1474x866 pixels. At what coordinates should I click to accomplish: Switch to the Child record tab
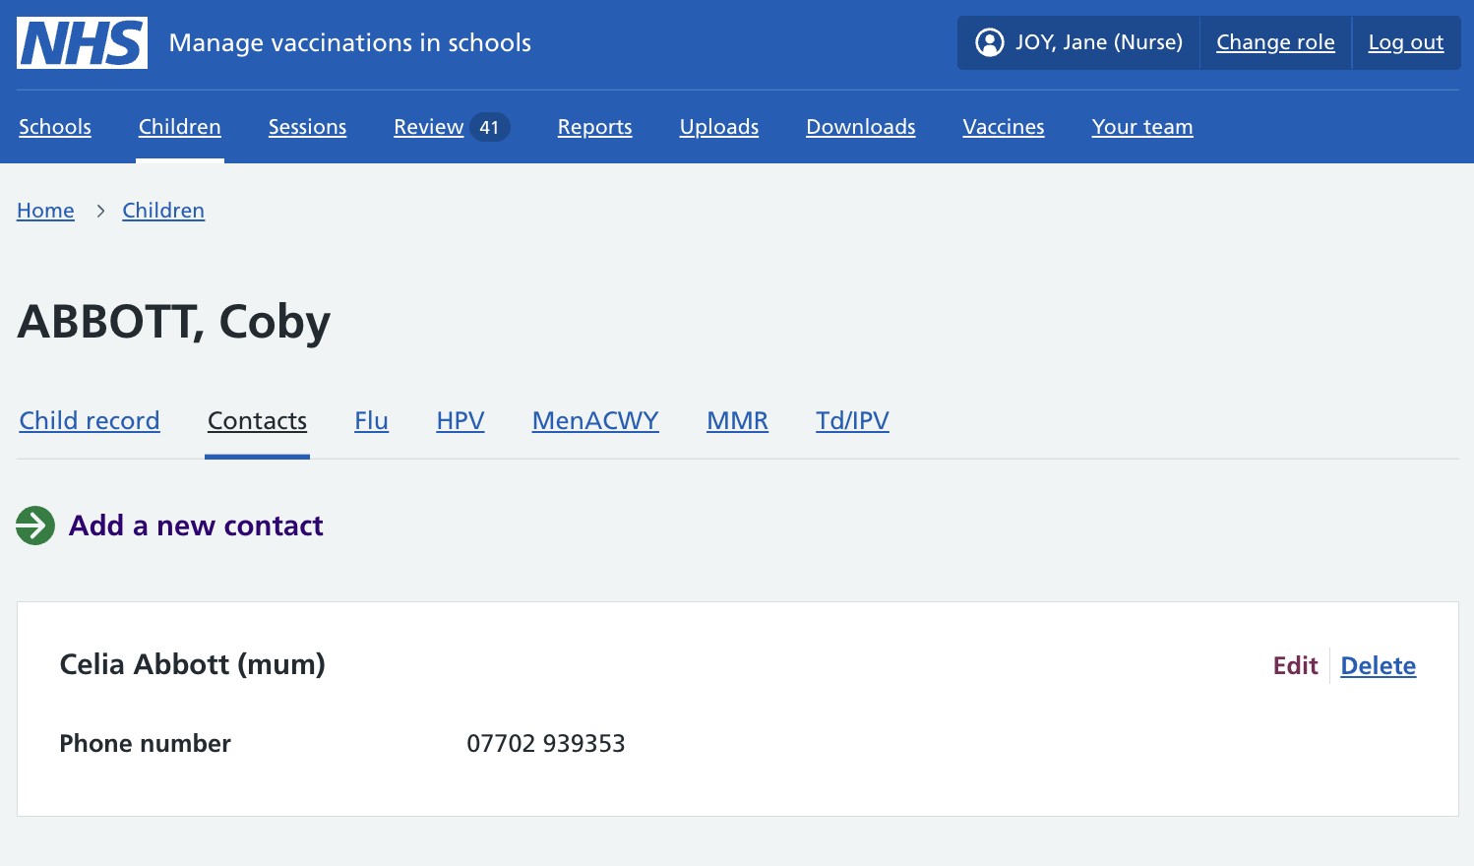tap(90, 420)
